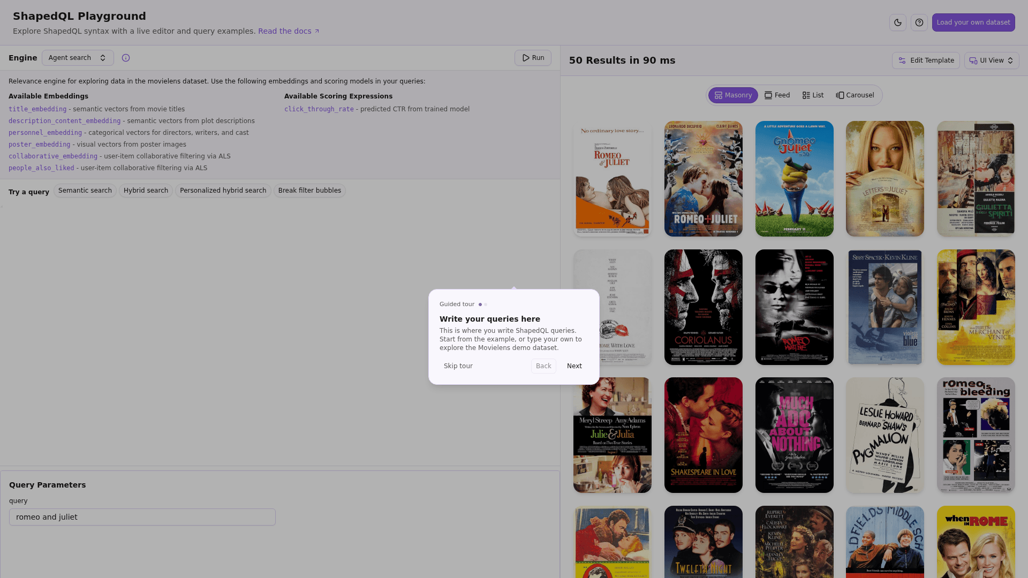This screenshot has height=578, width=1028.
Task: Select the Carousel layout view
Action: (x=855, y=95)
